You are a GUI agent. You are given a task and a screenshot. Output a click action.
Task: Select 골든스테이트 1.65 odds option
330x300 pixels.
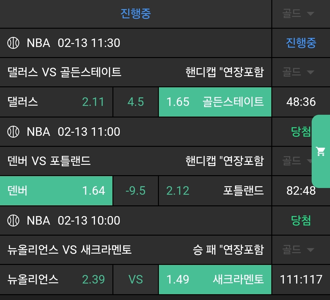click(x=215, y=102)
